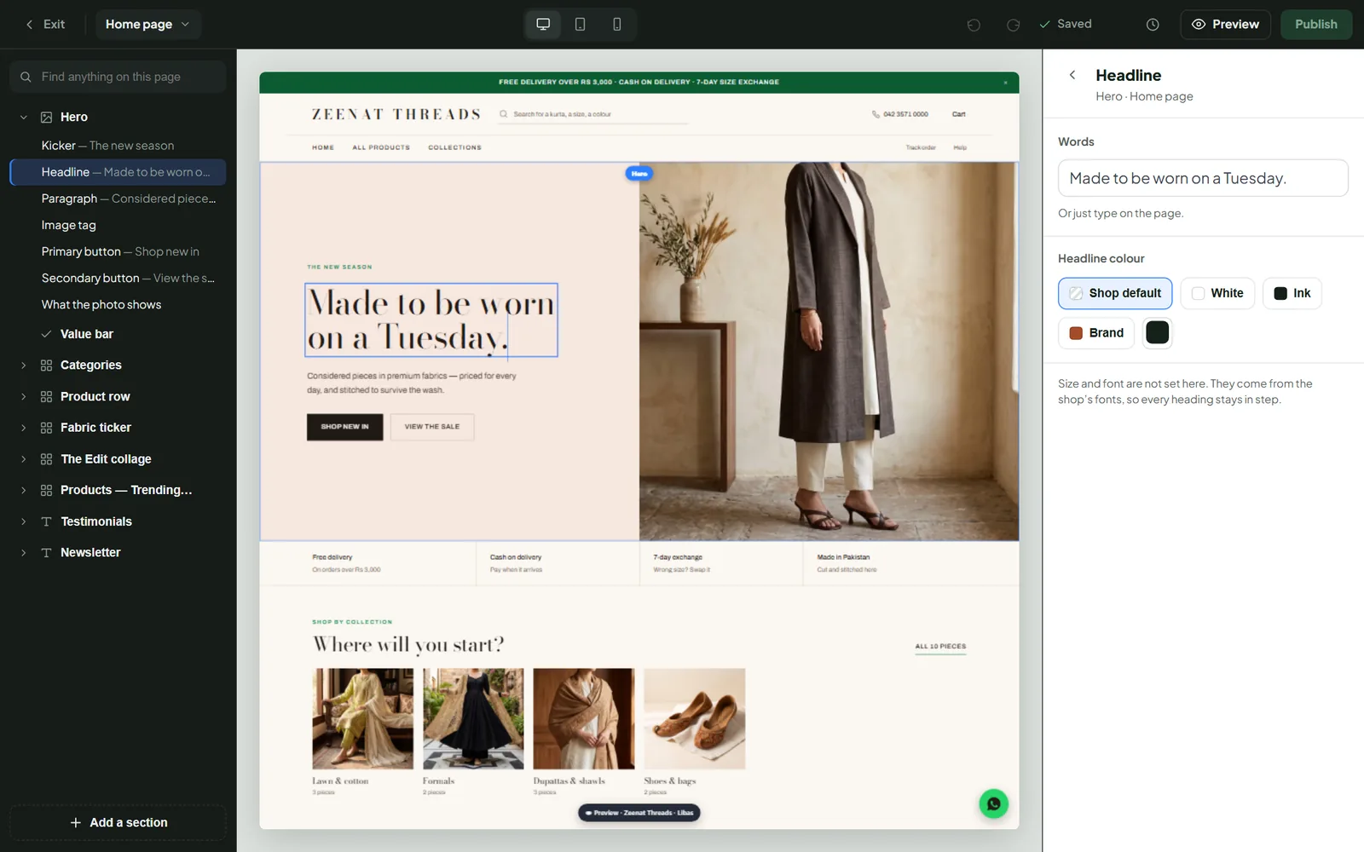Click Lawn & cotton collection thumbnail
Image resolution: width=1364 pixels, height=852 pixels.
tap(363, 719)
